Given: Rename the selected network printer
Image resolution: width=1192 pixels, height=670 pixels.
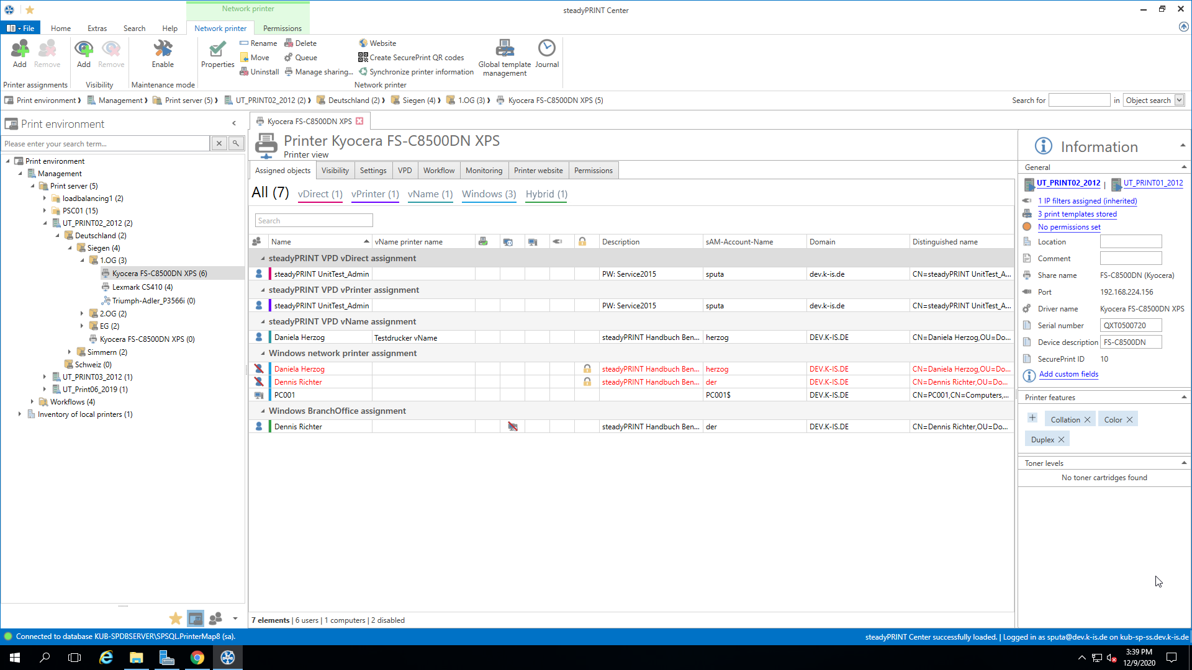Looking at the screenshot, I should [x=258, y=43].
